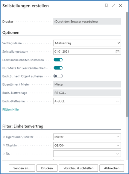Screen dimensions: 129x174
Task: Click the Vertragsklasse label
Action: (12, 43)
